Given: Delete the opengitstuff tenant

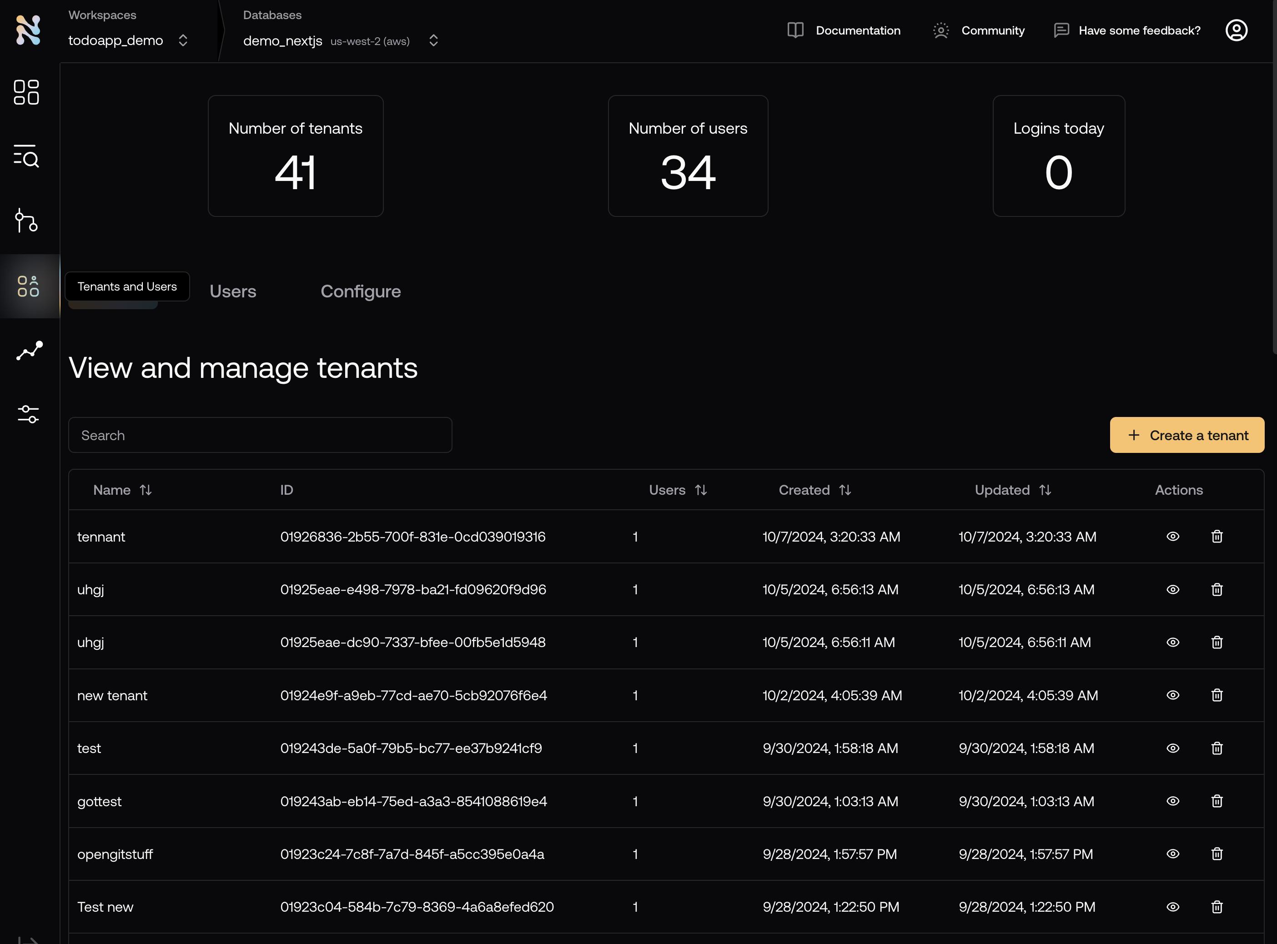Looking at the screenshot, I should 1217,854.
